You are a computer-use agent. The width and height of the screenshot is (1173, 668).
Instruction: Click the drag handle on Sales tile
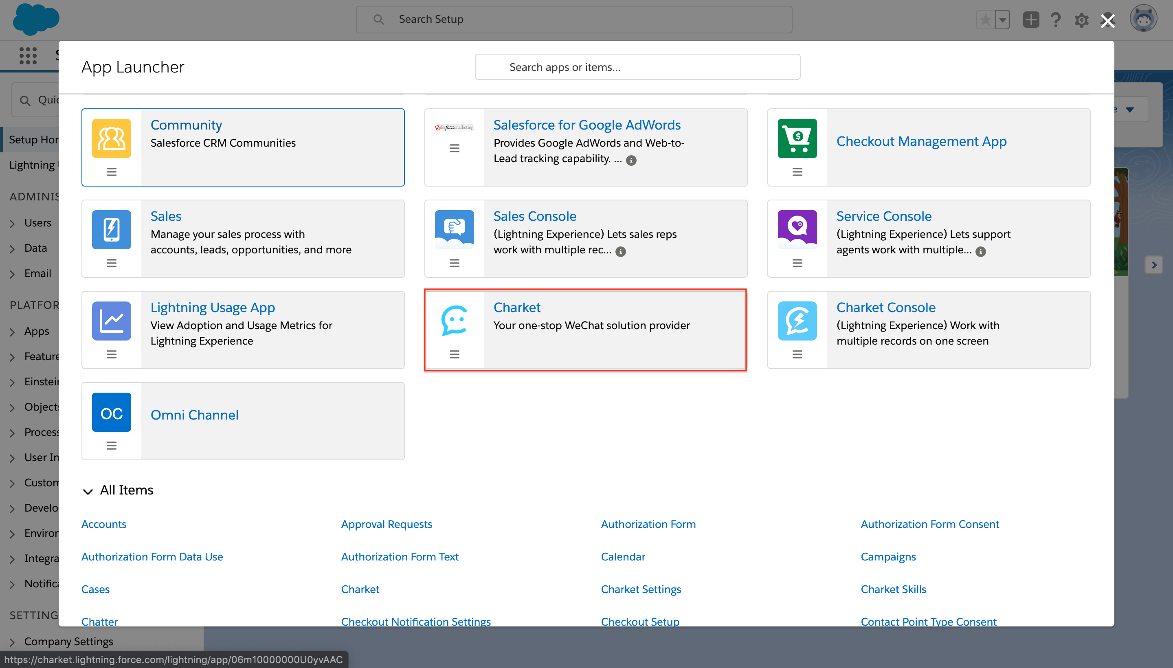112,263
